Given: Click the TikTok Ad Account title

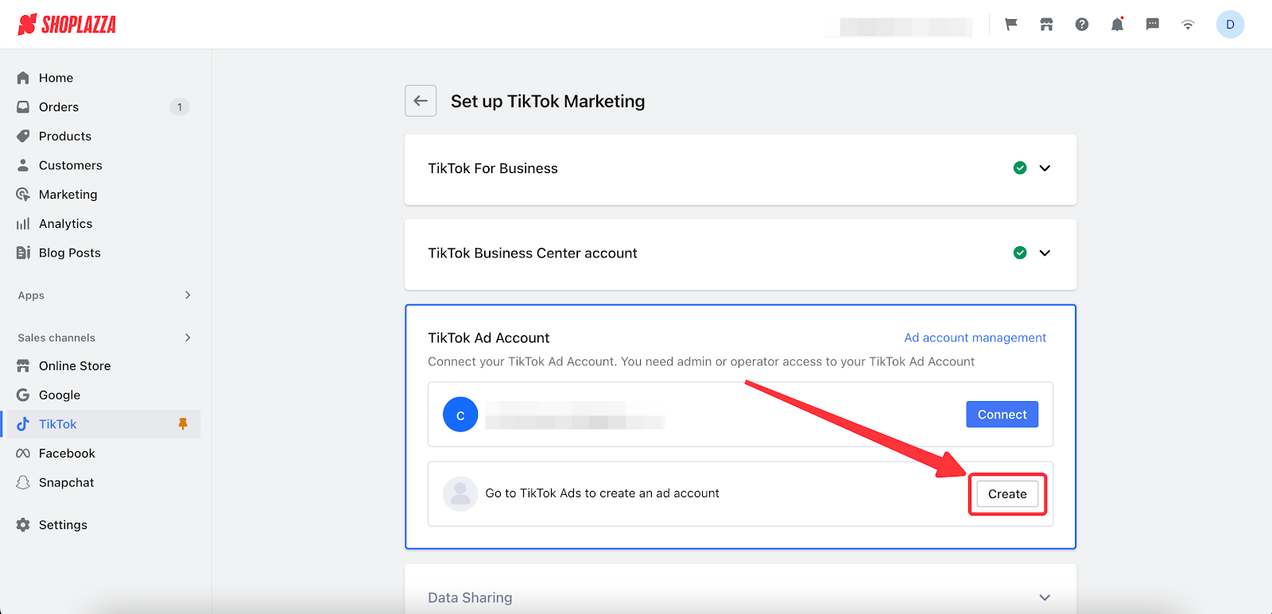Looking at the screenshot, I should (x=489, y=338).
